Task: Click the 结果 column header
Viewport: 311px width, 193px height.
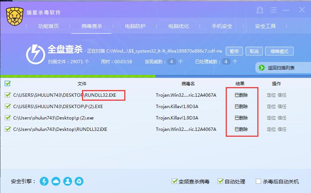Action: (x=240, y=84)
